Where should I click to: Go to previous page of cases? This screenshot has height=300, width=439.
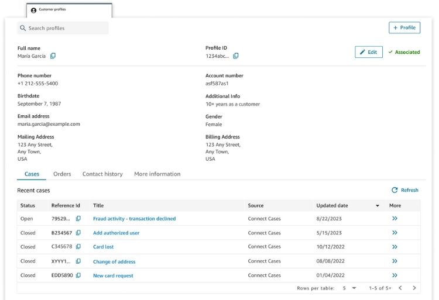tap(400, 288)
